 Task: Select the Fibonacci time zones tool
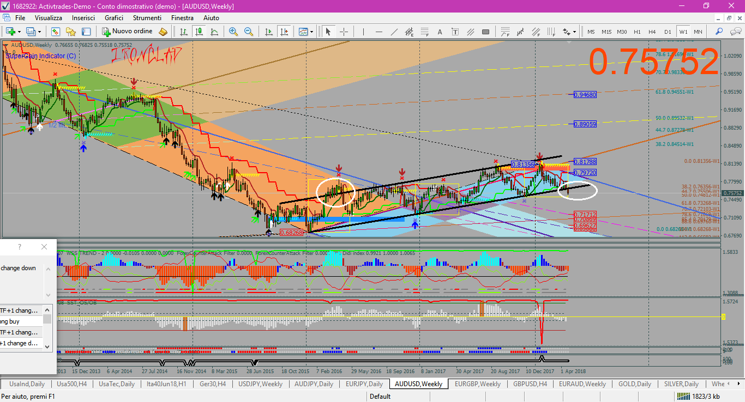coord(551,32)
